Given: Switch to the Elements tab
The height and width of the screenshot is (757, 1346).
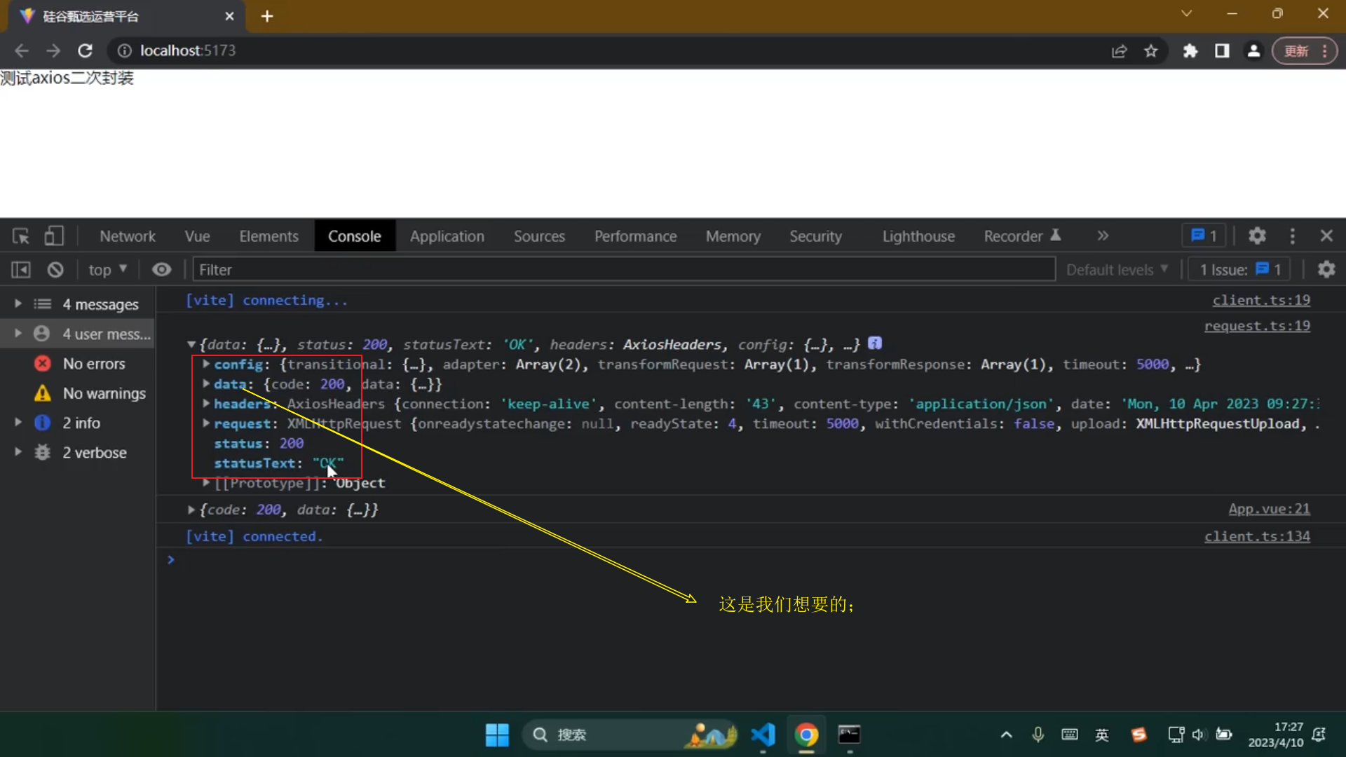Looking at the screenshot, I should 268,236.
